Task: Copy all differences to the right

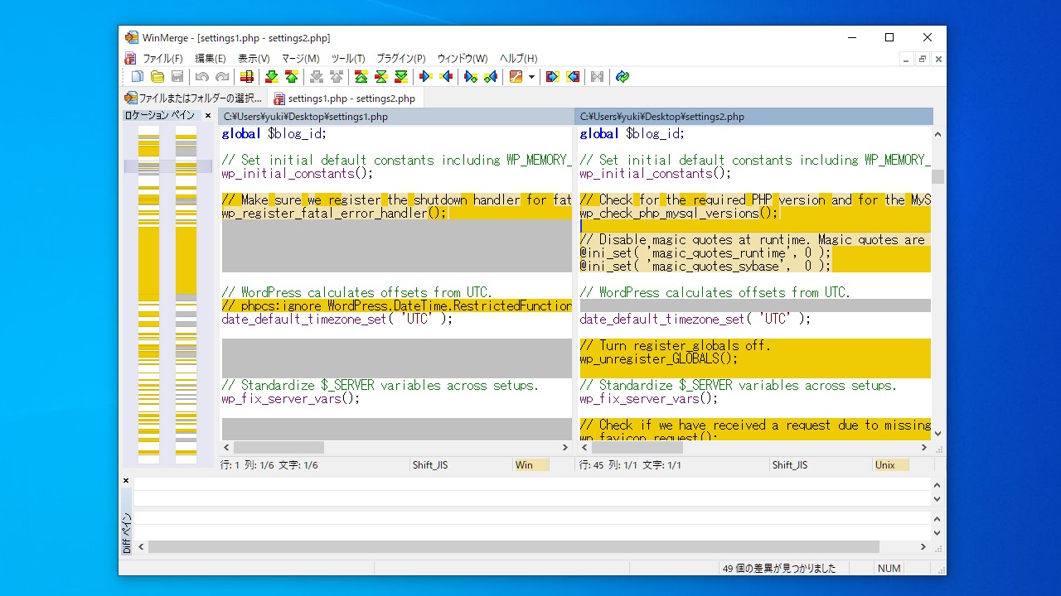Action: point(553,77)
